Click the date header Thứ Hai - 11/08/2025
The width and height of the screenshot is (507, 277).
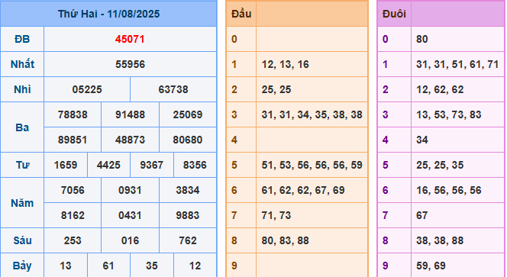pyautogui.click(x=108, y=14)
